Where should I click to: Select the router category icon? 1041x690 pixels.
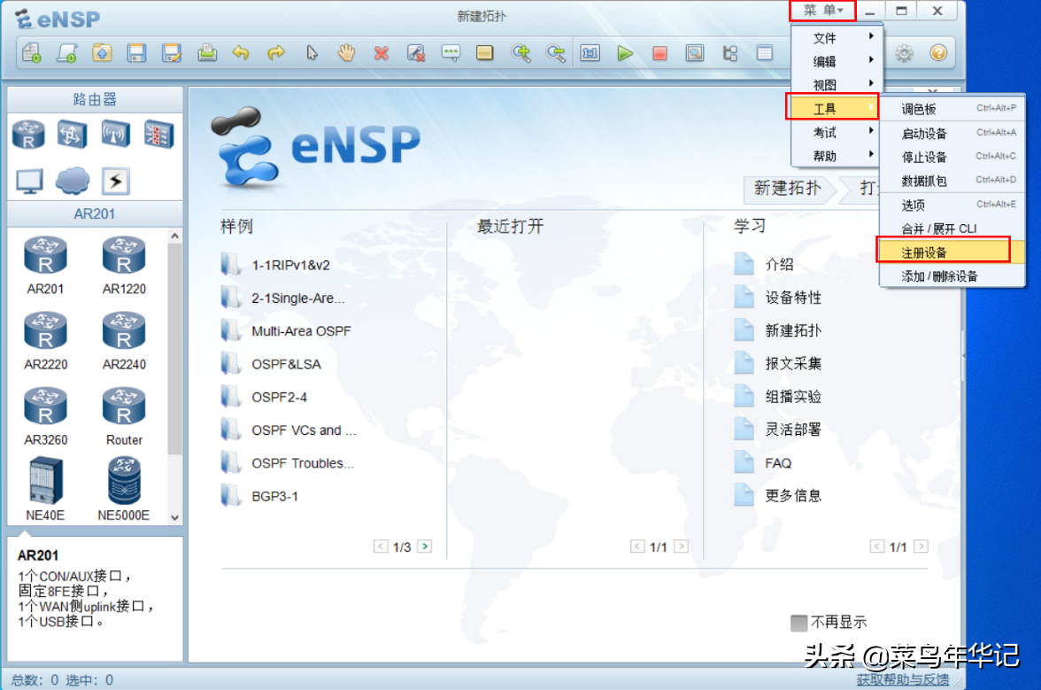click(28, 135)
